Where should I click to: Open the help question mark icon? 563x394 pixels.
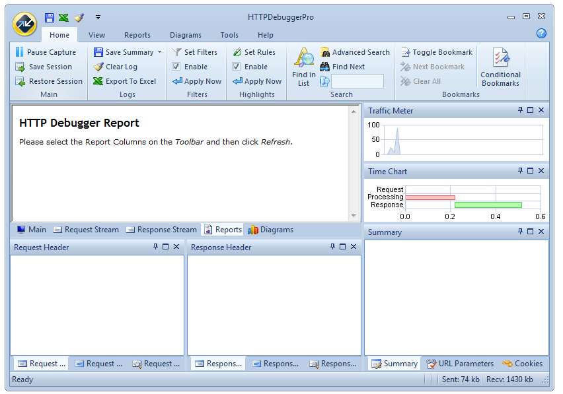[541, 34]
